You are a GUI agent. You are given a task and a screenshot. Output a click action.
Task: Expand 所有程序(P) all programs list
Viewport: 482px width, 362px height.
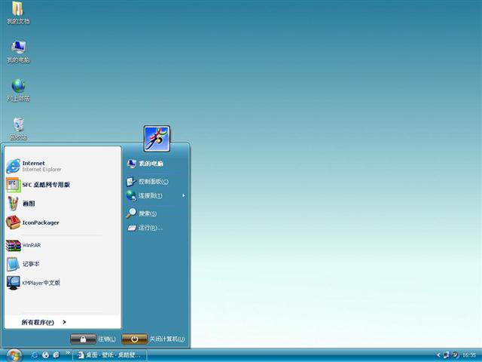(x=44, y=322)
